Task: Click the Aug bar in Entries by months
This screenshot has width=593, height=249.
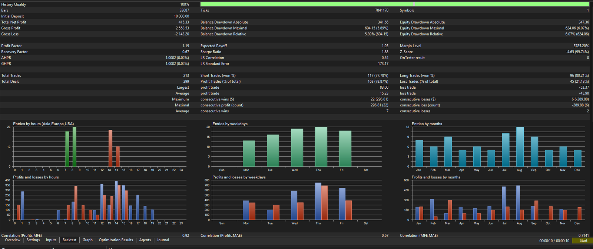Action: [x=520, y=147]
